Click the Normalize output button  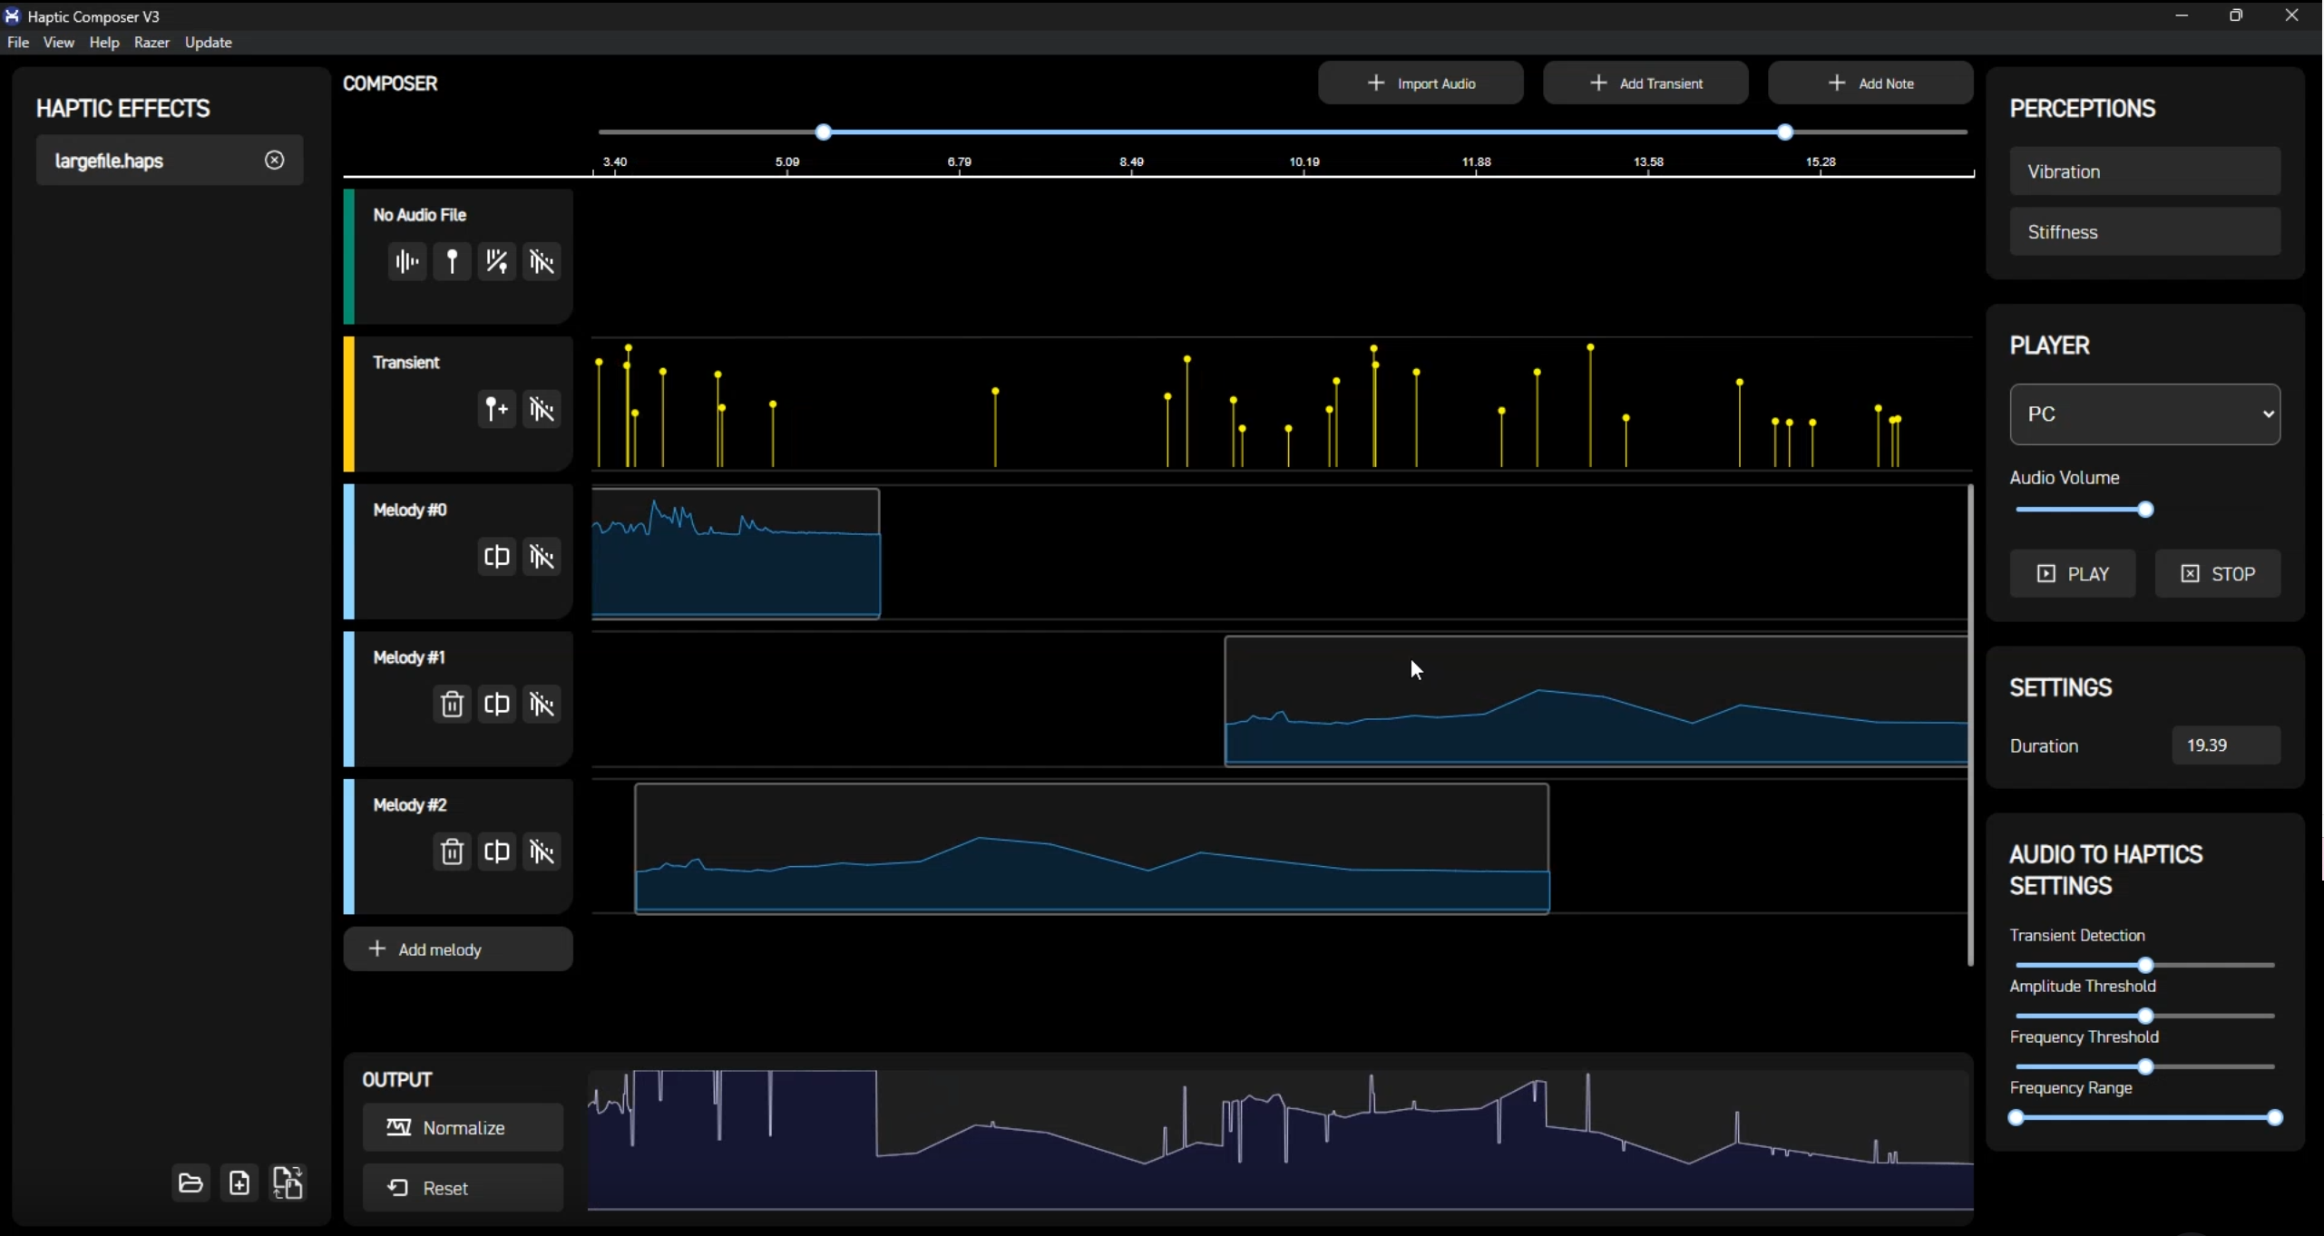[463, 1128]
